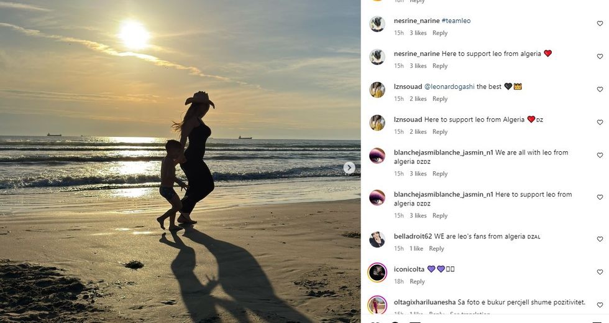Viewport: 609px width, 323px height.
Task: Toggle like on lznsouad's "Here to support leo" comment
Action: [x=600, y=123]
